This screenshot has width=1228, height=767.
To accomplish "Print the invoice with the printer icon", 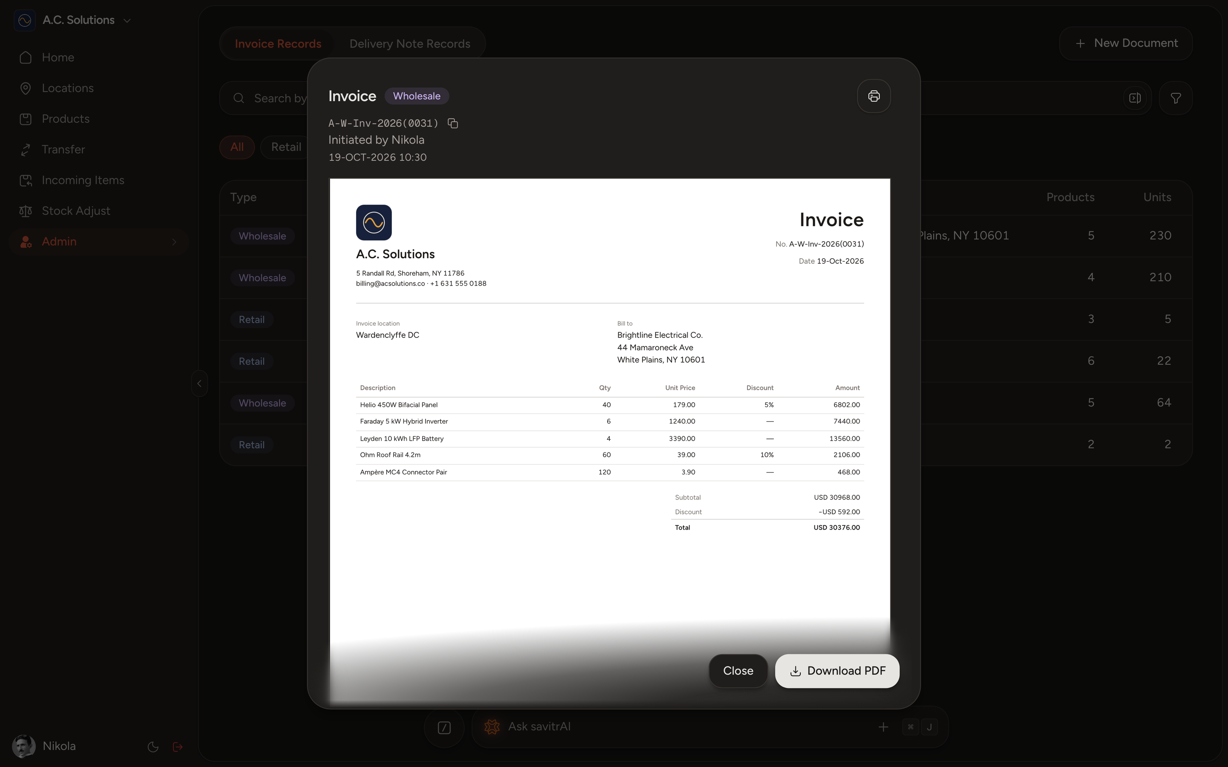I will (x=874, y=96).
